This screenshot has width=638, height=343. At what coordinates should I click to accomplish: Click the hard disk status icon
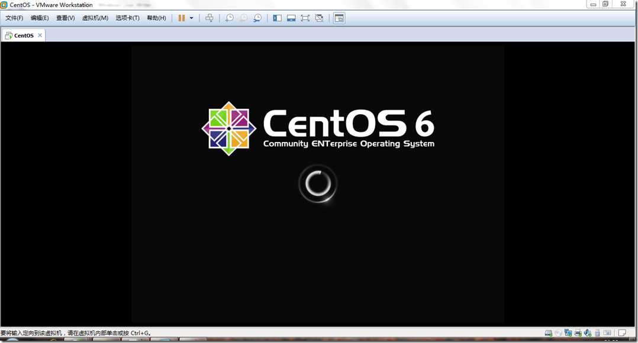coord(548,334)
